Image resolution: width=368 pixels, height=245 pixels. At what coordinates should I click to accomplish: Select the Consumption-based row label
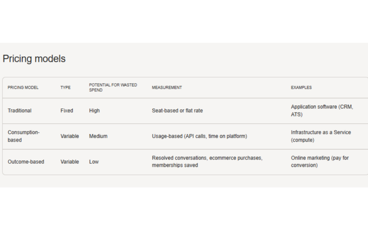[23, 136]
